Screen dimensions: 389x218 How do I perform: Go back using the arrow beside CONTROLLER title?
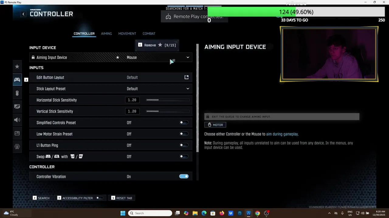23,14
